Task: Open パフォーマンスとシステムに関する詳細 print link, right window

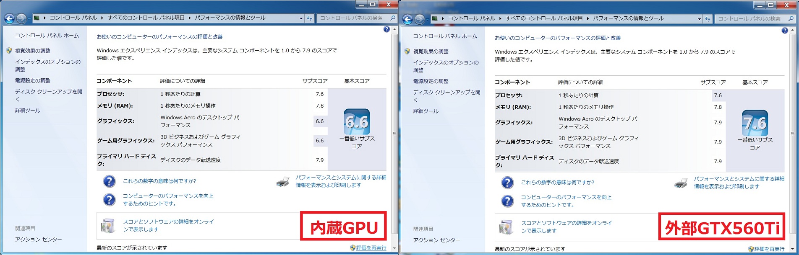Action: [739, 183]
